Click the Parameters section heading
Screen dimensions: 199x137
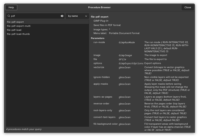pos(97,38)
